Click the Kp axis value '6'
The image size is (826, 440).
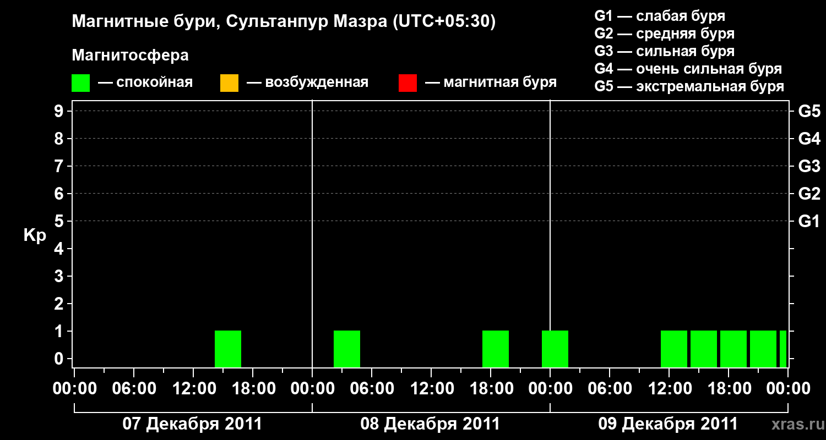59,194
